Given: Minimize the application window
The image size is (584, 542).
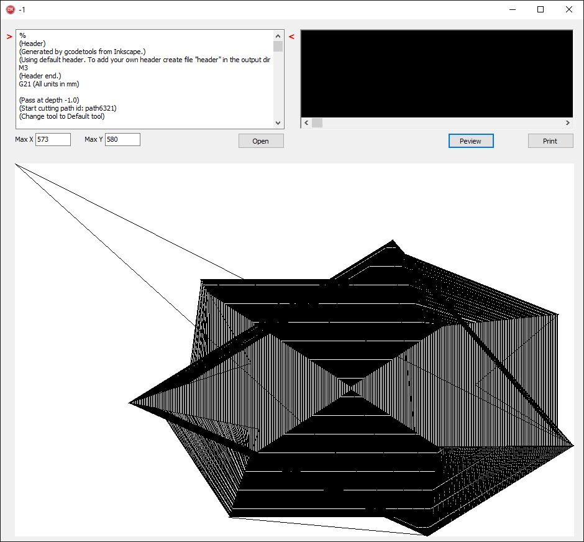Looking at the screenshot, I should click(x=512, y=9).
